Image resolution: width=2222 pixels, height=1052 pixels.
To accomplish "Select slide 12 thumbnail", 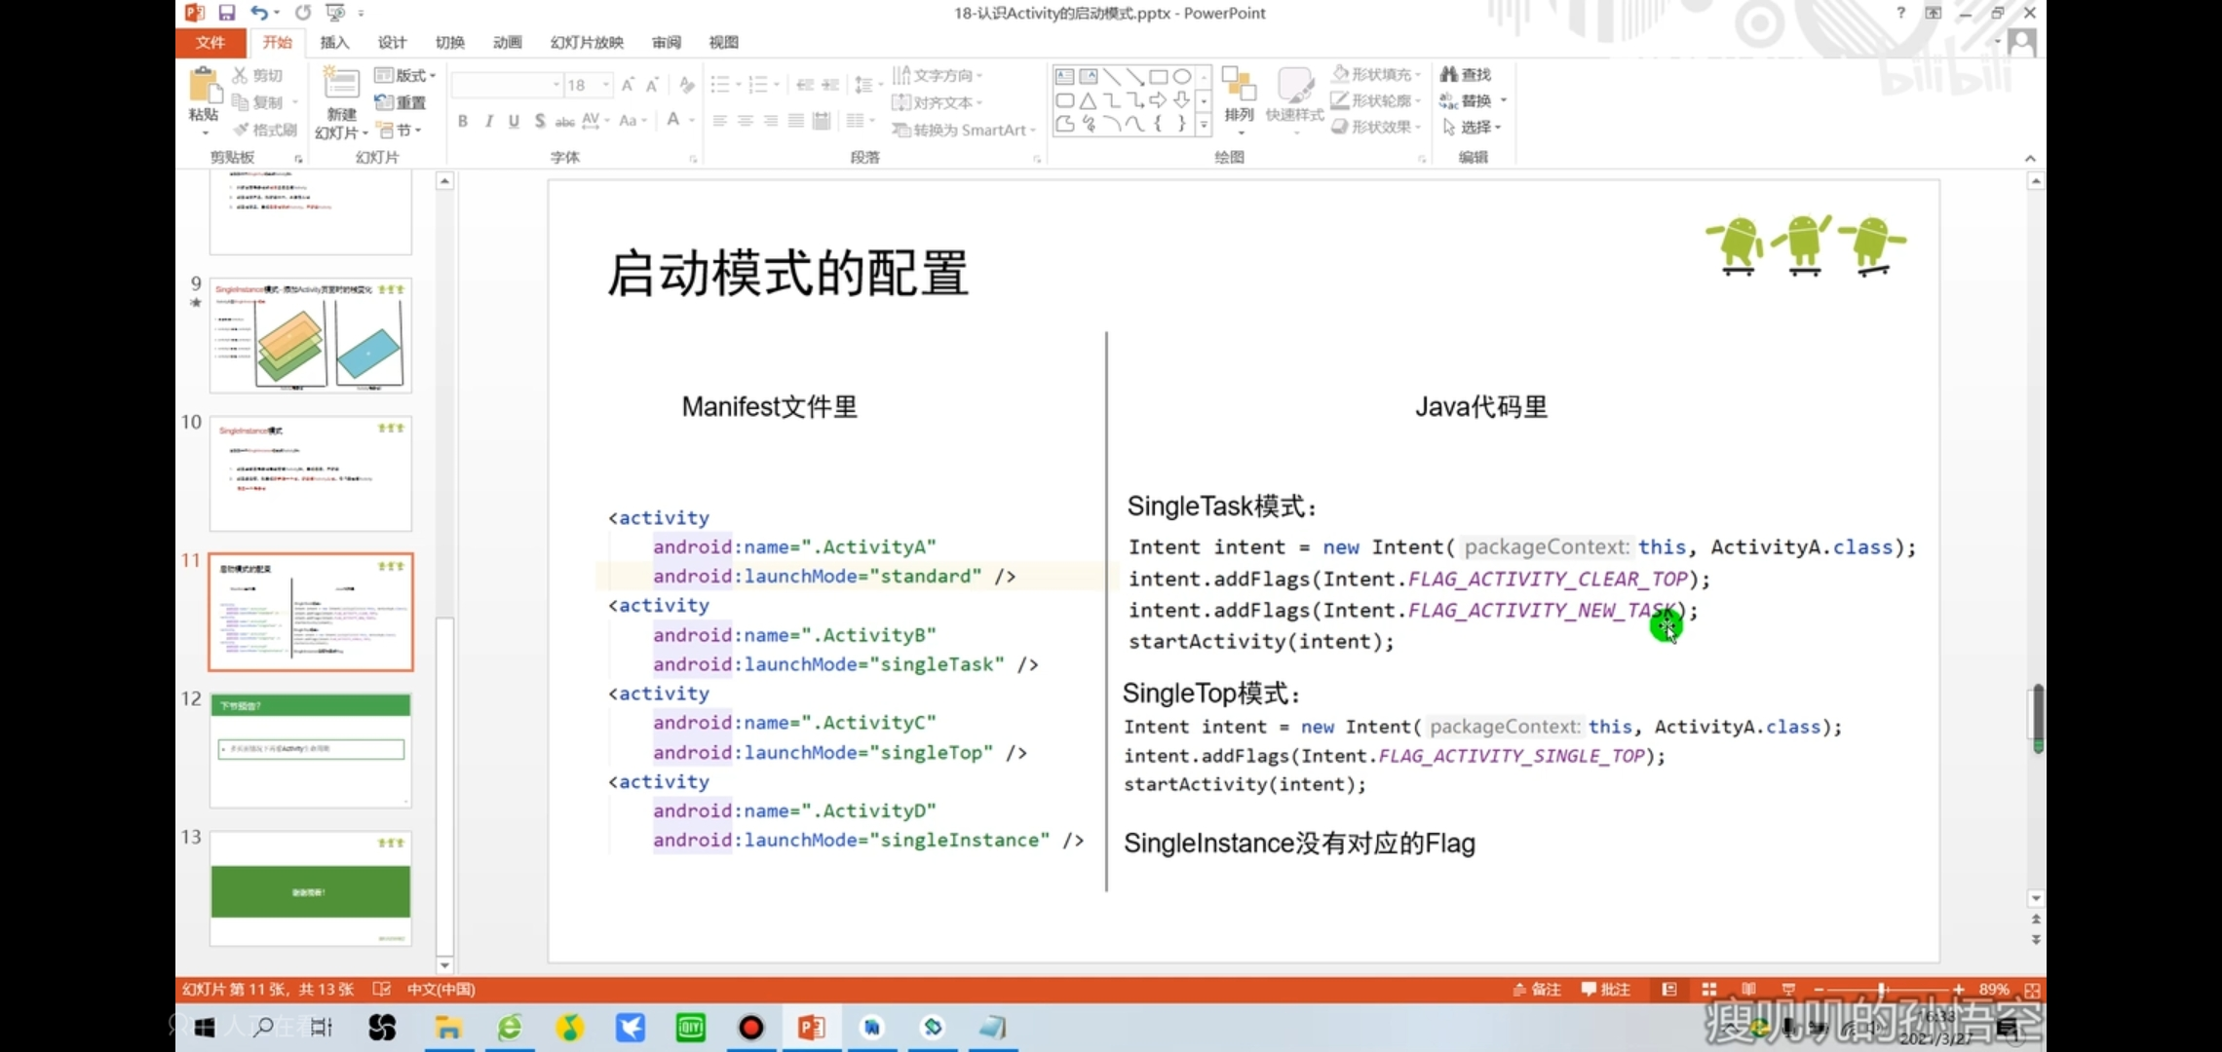I will (x=311, y=748).
